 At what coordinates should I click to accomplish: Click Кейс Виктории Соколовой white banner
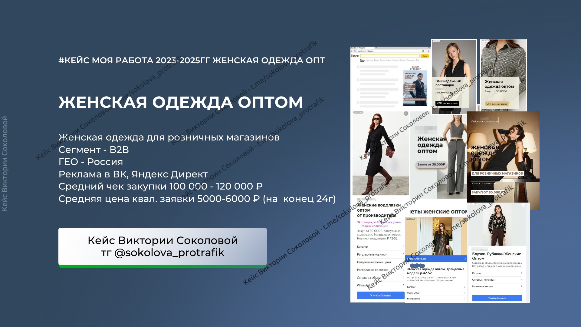pos(162,247)
